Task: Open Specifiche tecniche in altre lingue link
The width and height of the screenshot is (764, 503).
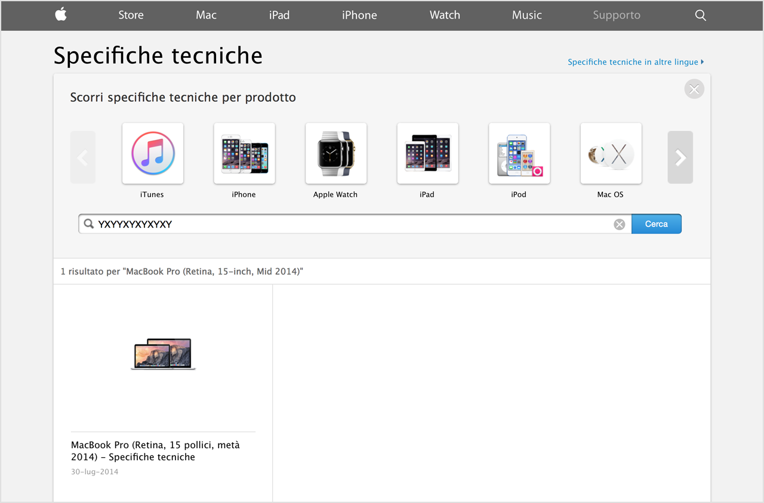Action: click(636, 62)
